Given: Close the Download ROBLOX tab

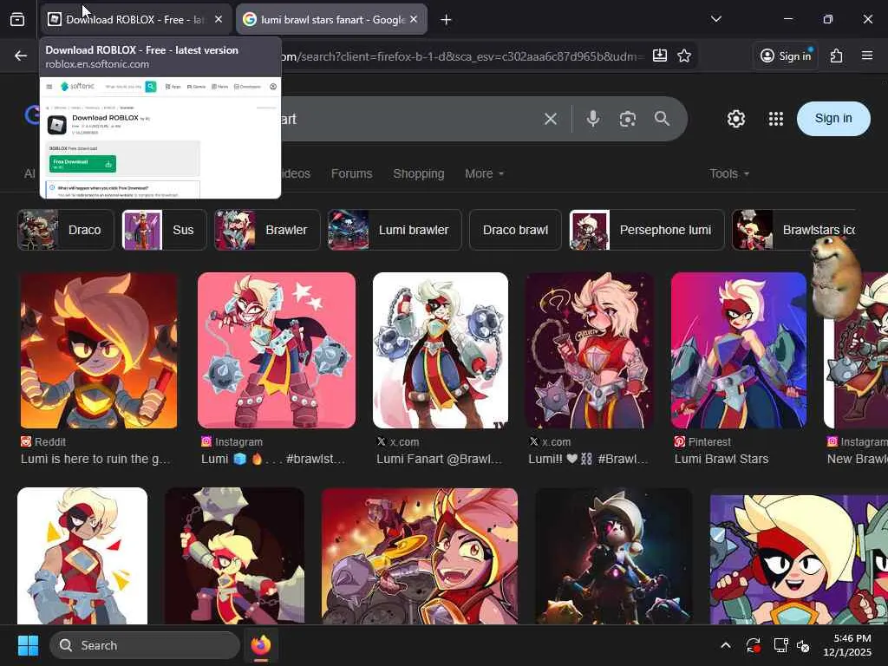Looking at the screenshot, I should (219, 20).
